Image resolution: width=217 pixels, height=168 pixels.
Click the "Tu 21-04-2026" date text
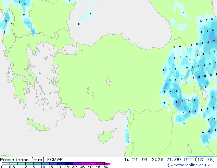(144, 160)
